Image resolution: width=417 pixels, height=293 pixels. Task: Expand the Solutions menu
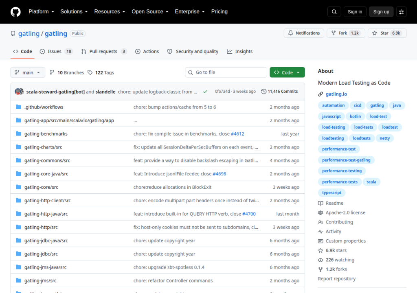74,12
